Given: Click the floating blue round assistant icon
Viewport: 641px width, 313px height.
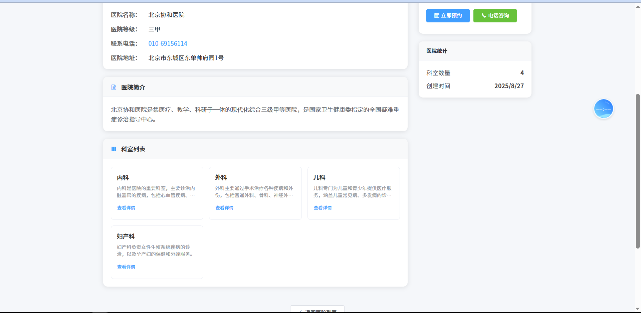Looking at the screenshot, I should tap(603, 109).
